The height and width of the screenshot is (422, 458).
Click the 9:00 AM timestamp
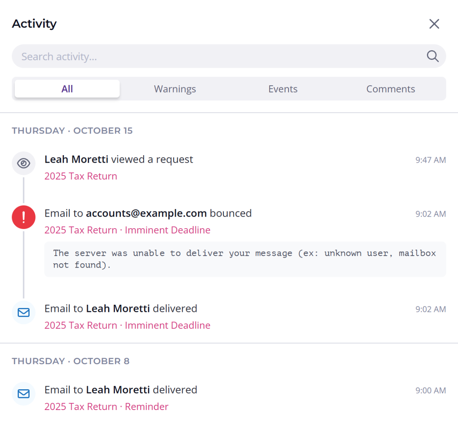pos(430,390)
